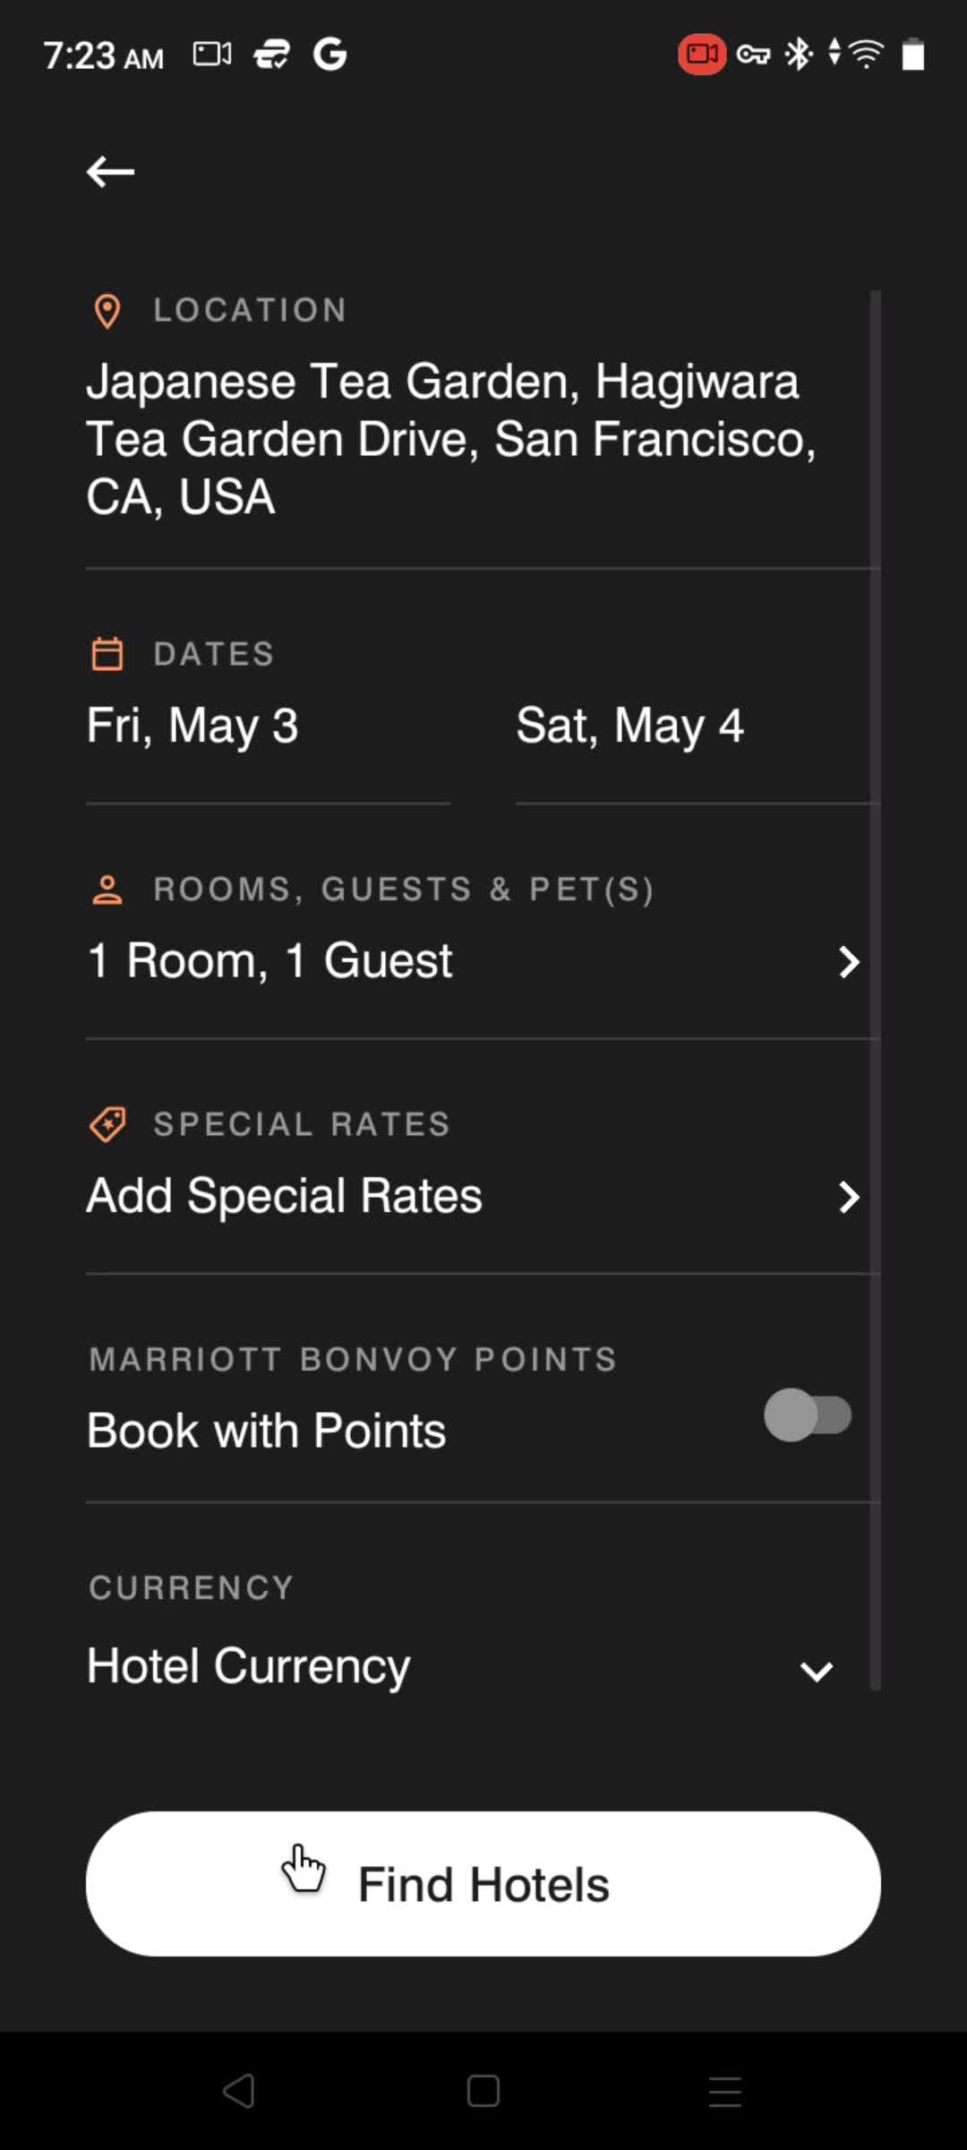Viewport: 967px width, 2150px height.
Task: Tap the special rates tag icon
Action: coord(108,1124)
